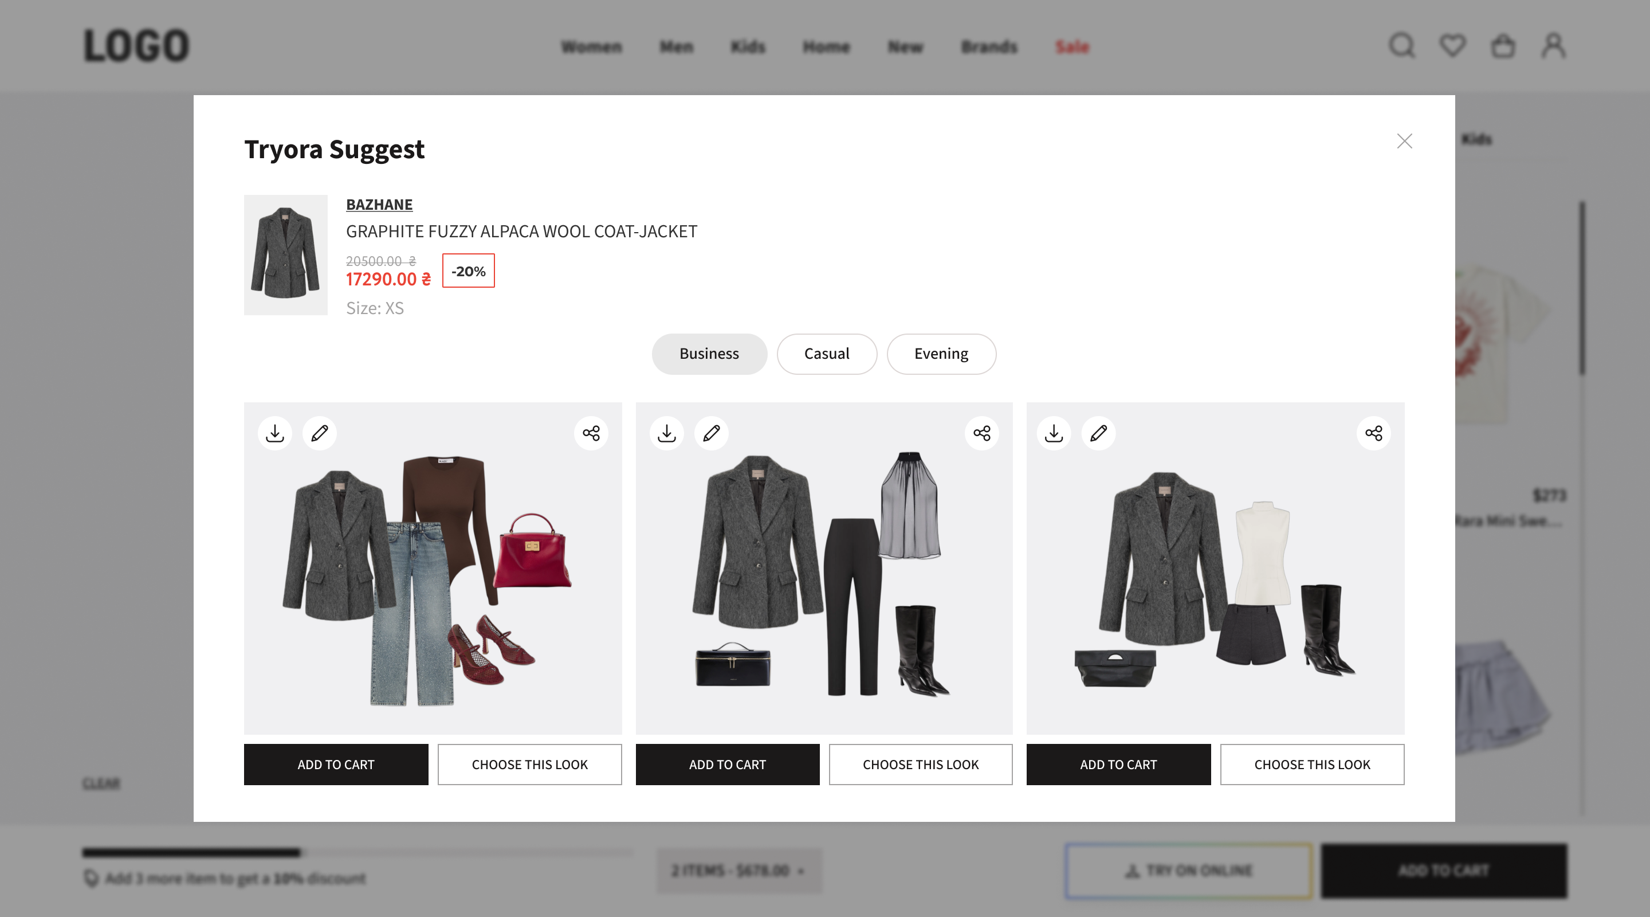Select the Evening outfit style

[941, 354]
